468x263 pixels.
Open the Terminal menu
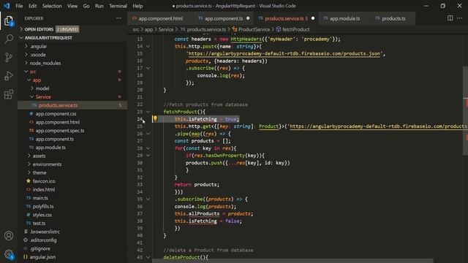118,6
